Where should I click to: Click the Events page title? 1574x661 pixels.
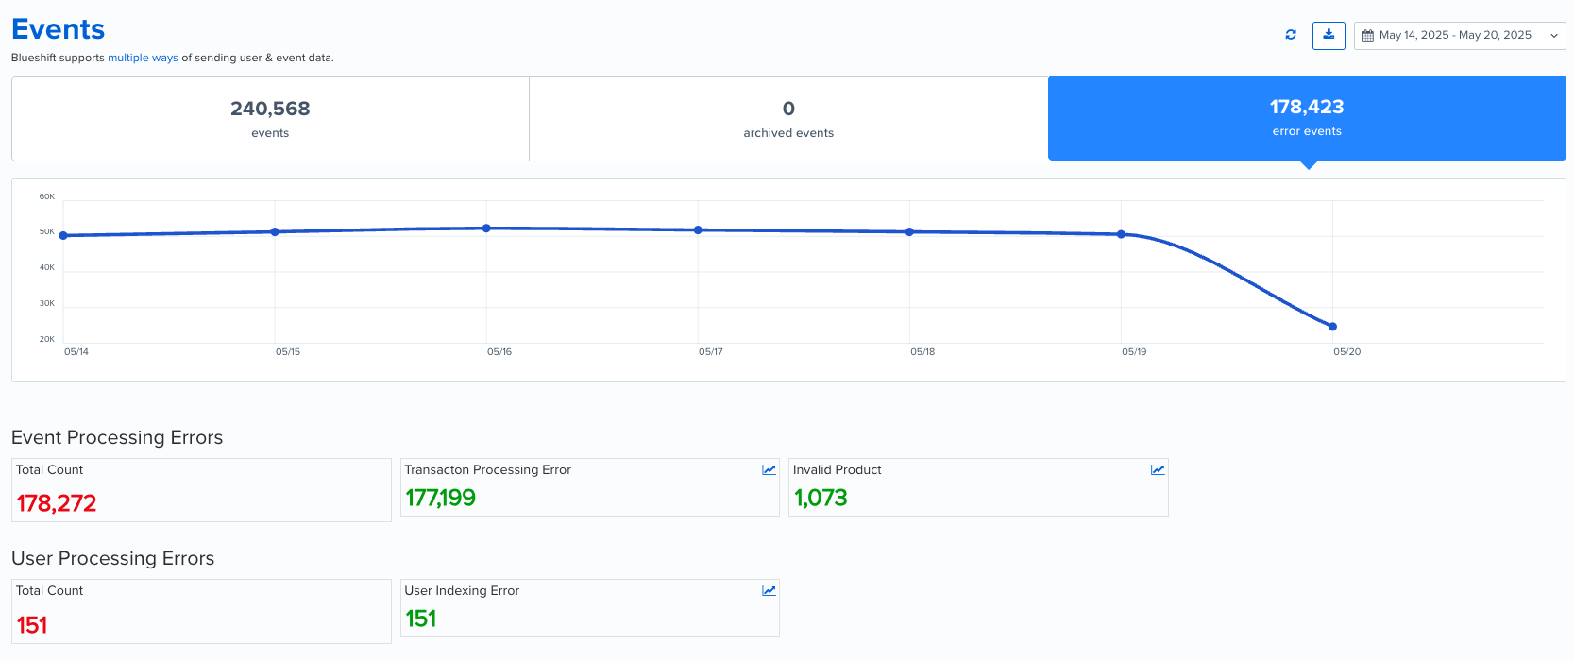click(59, 29)
